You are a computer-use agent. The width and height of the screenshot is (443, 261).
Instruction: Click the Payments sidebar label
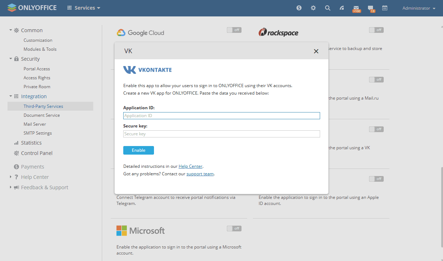[33, 167]
